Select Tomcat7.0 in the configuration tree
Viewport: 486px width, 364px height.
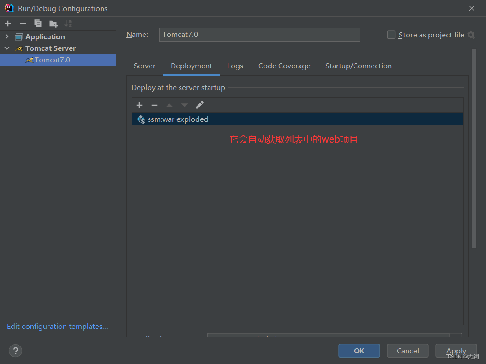pos(58,60)
